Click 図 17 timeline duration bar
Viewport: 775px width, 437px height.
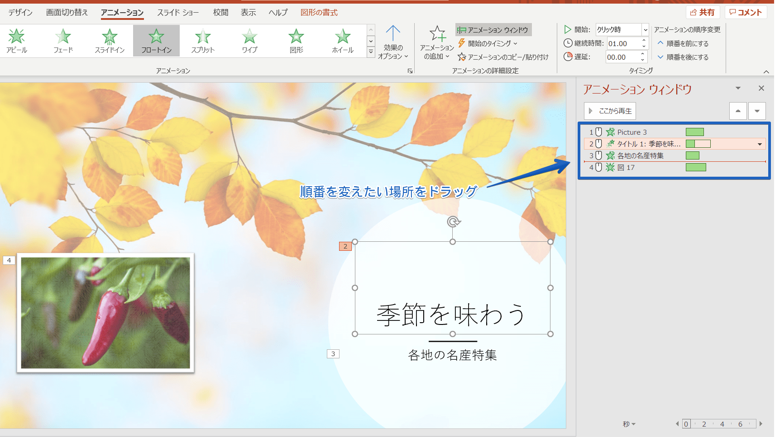(696, 167)
